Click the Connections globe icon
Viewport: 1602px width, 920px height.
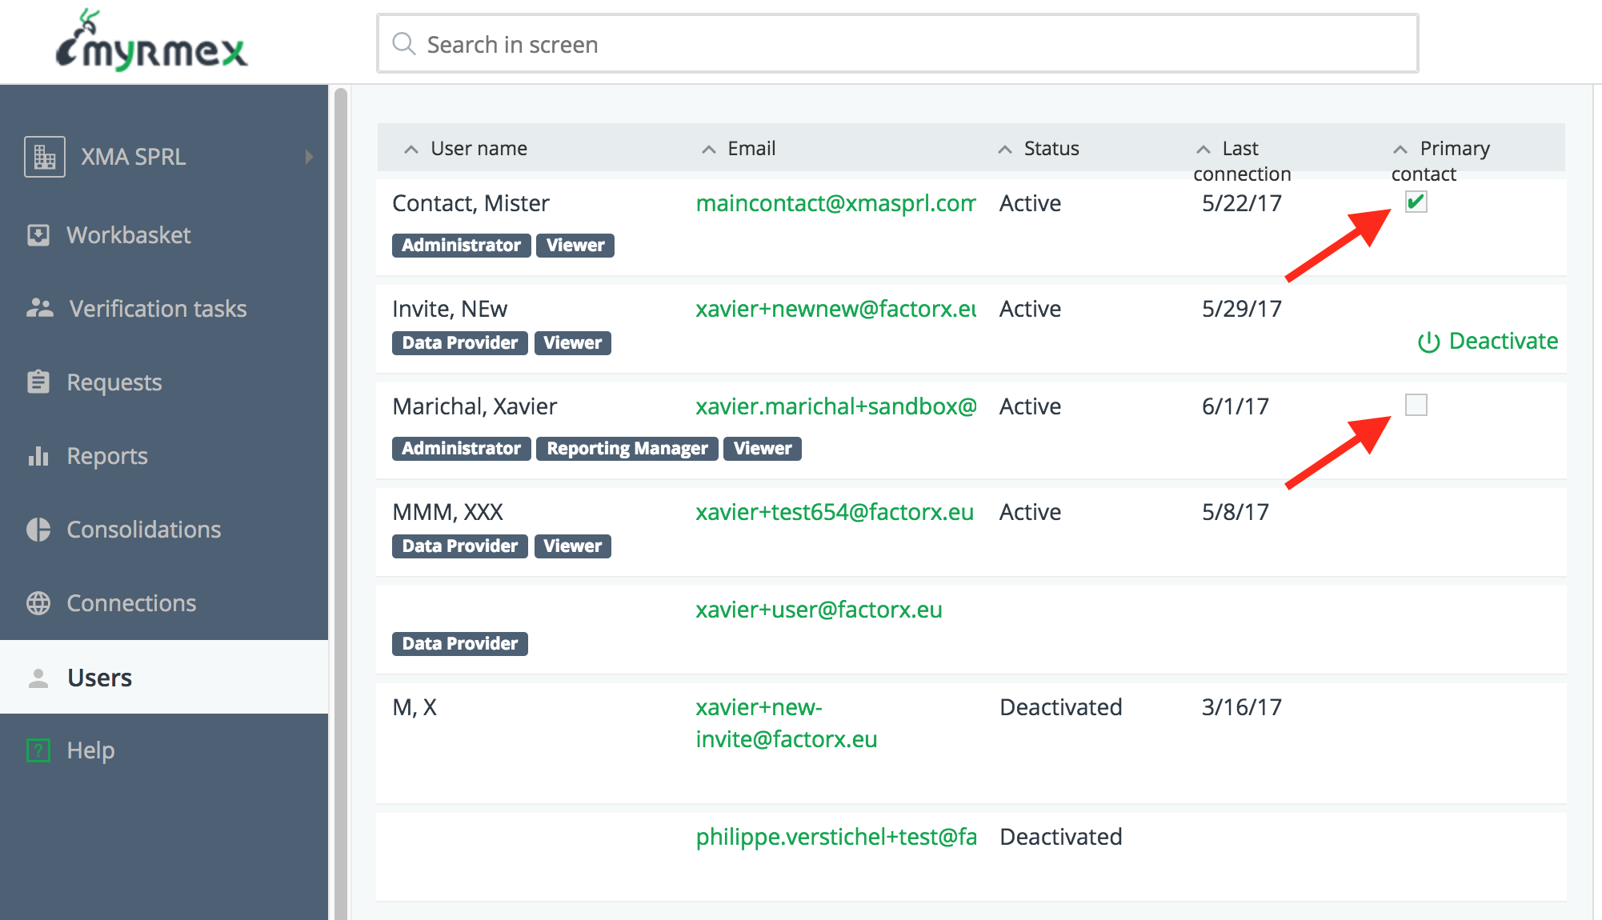click(x=38, y=603)
